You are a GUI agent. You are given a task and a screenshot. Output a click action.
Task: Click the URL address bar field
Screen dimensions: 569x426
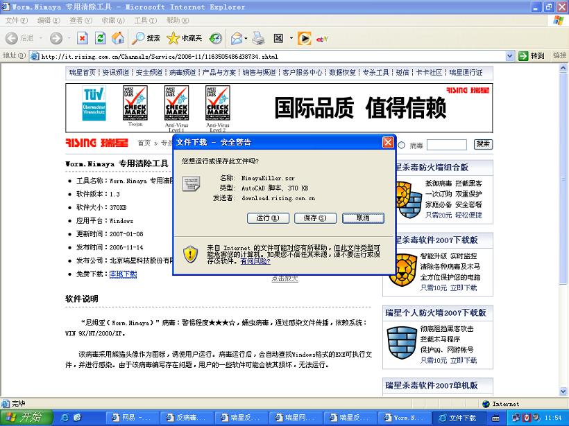[x=268, y=56]
